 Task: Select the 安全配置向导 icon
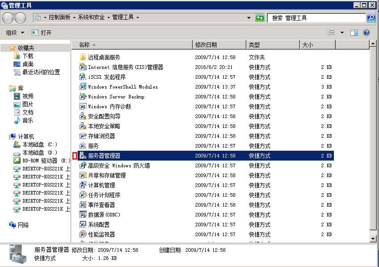(83, 116)
